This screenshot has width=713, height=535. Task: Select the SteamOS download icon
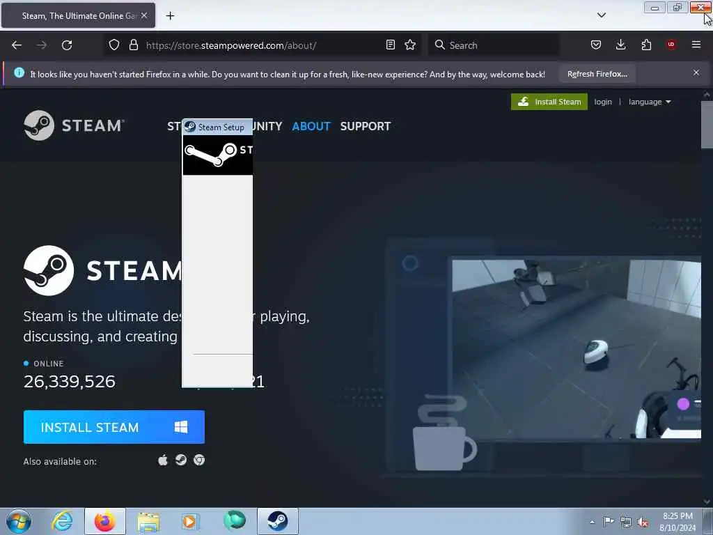(x=181, y=460)
